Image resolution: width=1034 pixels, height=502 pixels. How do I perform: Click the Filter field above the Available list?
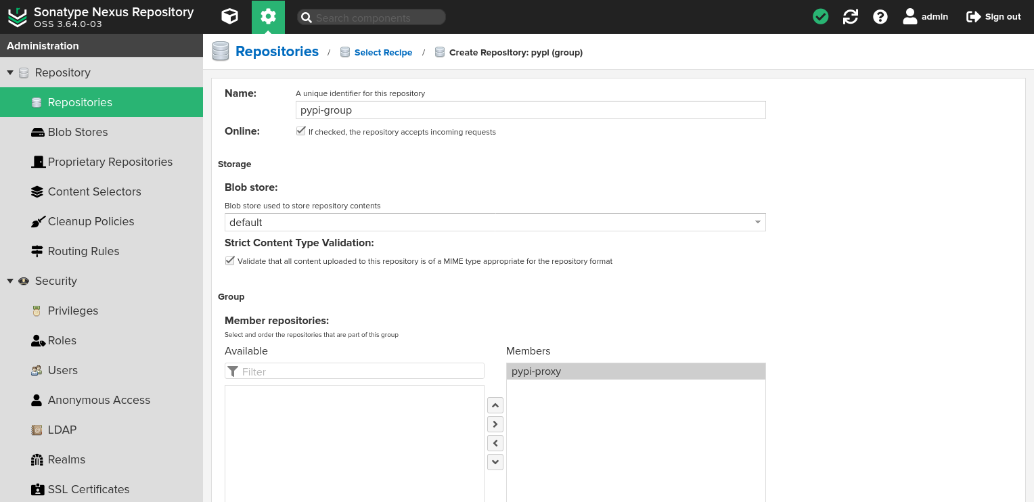(x=354, y=370)
